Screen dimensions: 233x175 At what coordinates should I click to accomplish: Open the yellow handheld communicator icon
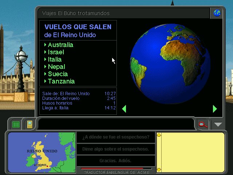[x=30, y=124]
